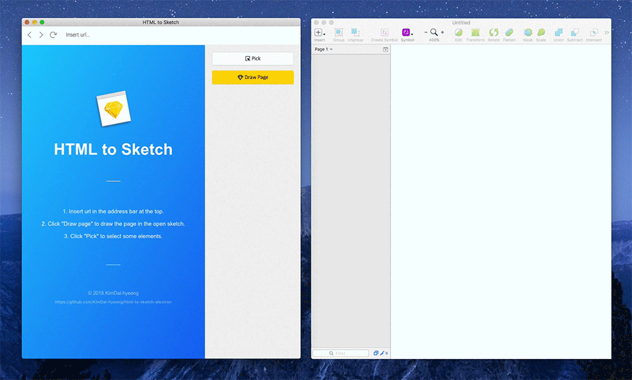Open the purple Symbol dropdown in Sketch
This screenshot has width=632, height=380.
[x=407, y=34]
